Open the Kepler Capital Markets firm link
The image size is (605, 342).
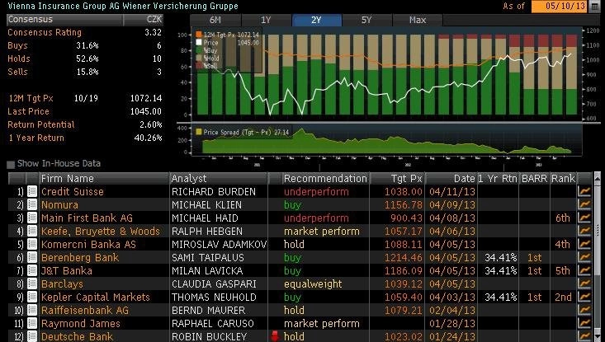pos(95,297)
